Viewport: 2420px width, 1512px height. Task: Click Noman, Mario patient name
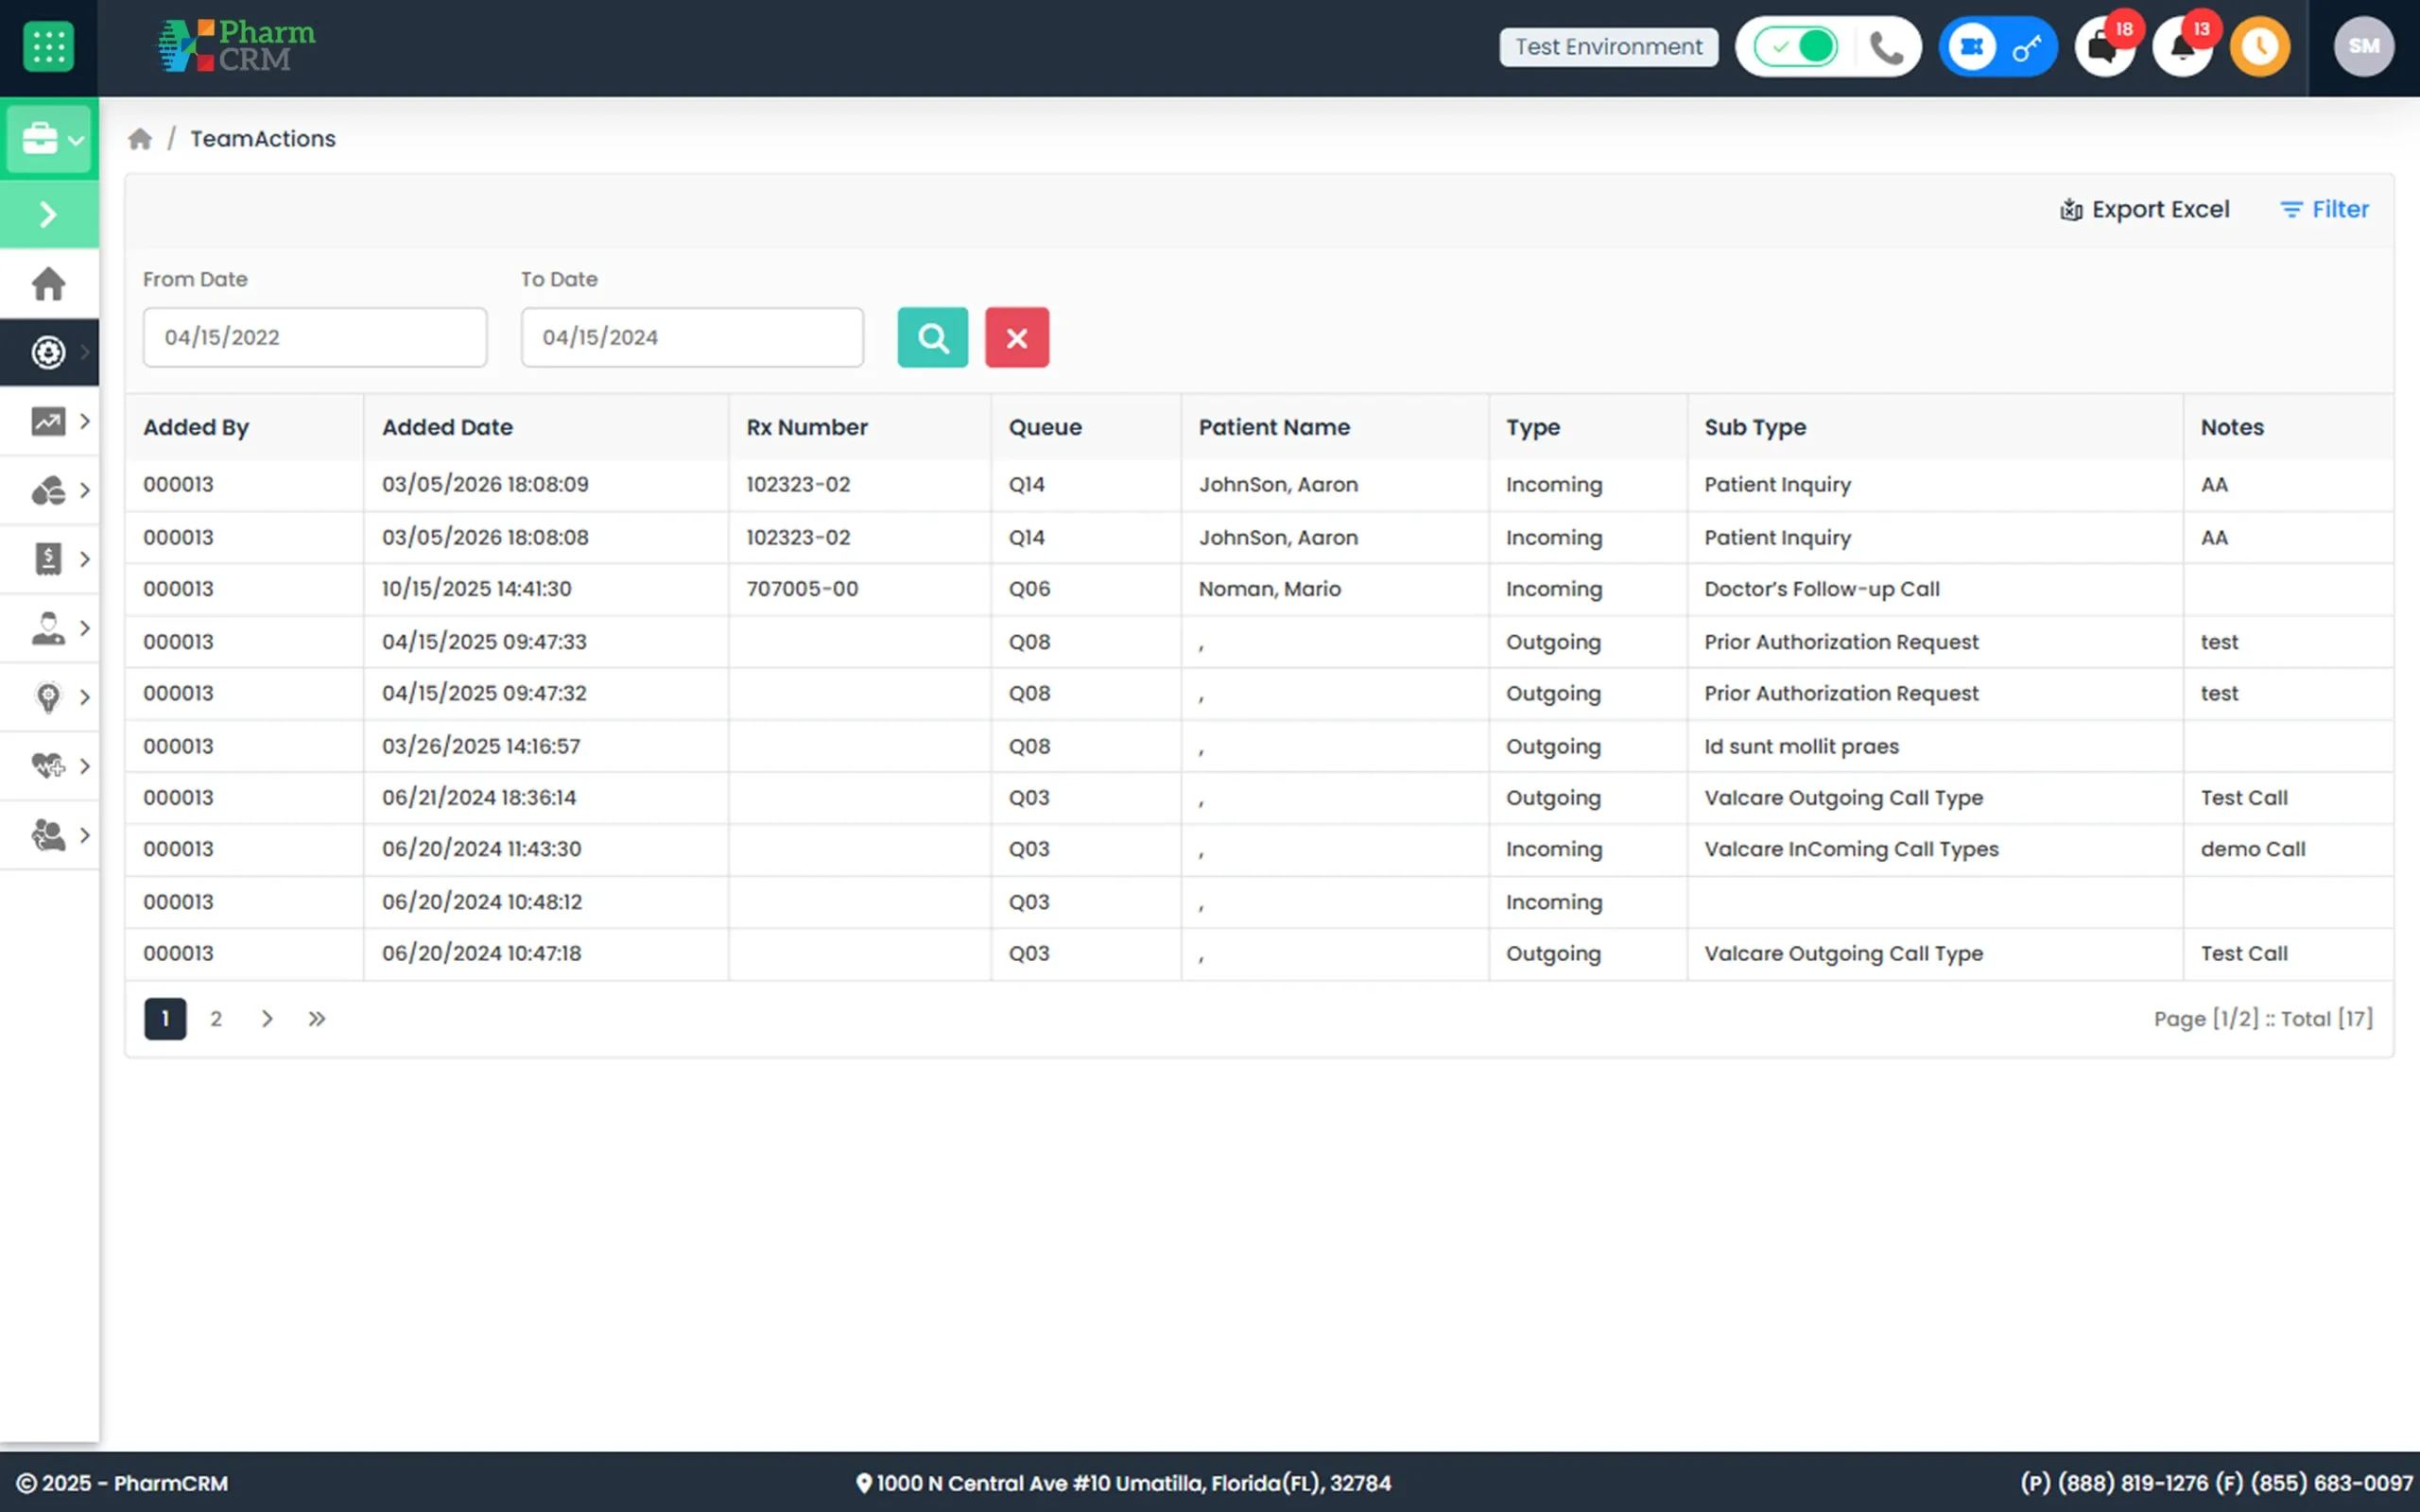click(1269, 589)
